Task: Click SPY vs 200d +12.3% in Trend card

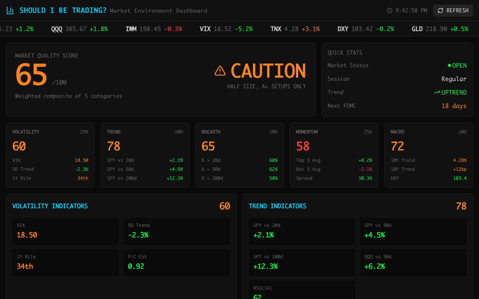Action: click(x=175, y=178)
